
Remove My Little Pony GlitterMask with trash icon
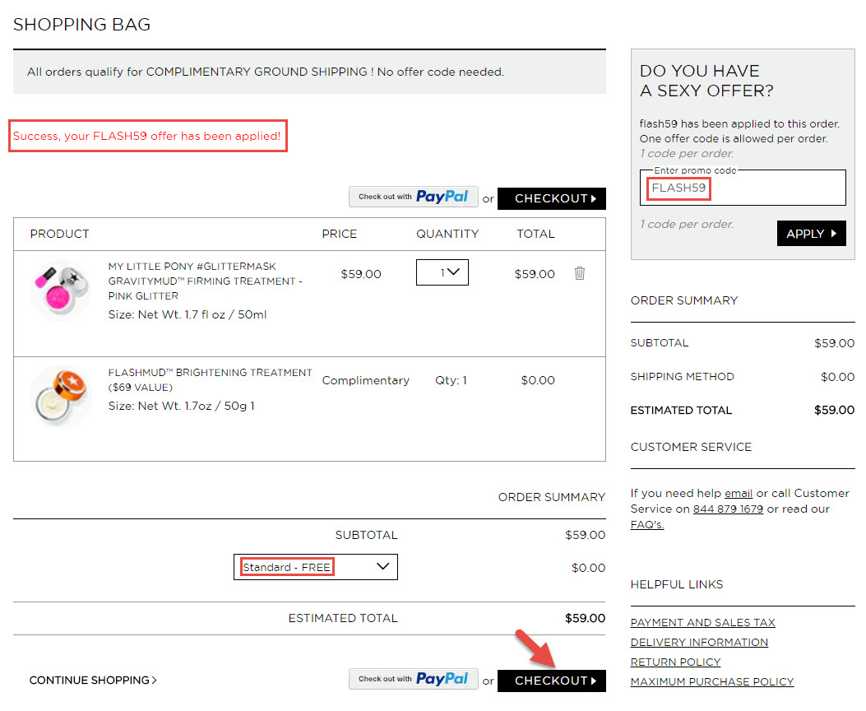click(x=579, y=273)
